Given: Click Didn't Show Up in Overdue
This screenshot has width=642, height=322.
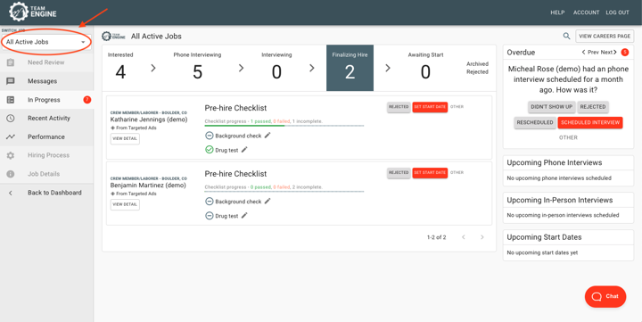Looking at the screenshot, I should coord(552,107).
